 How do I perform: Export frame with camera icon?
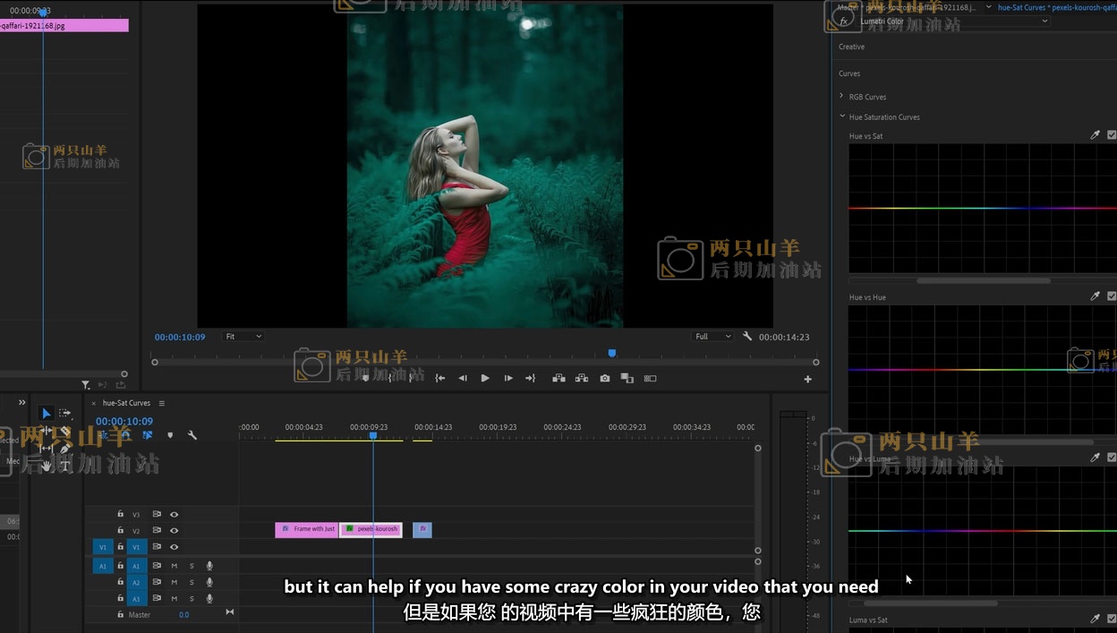pyautogui.click(x=605, y=379)
